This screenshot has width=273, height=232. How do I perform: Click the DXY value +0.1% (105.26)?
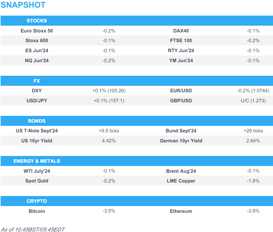pyautogui.click(x=109, y=91)
